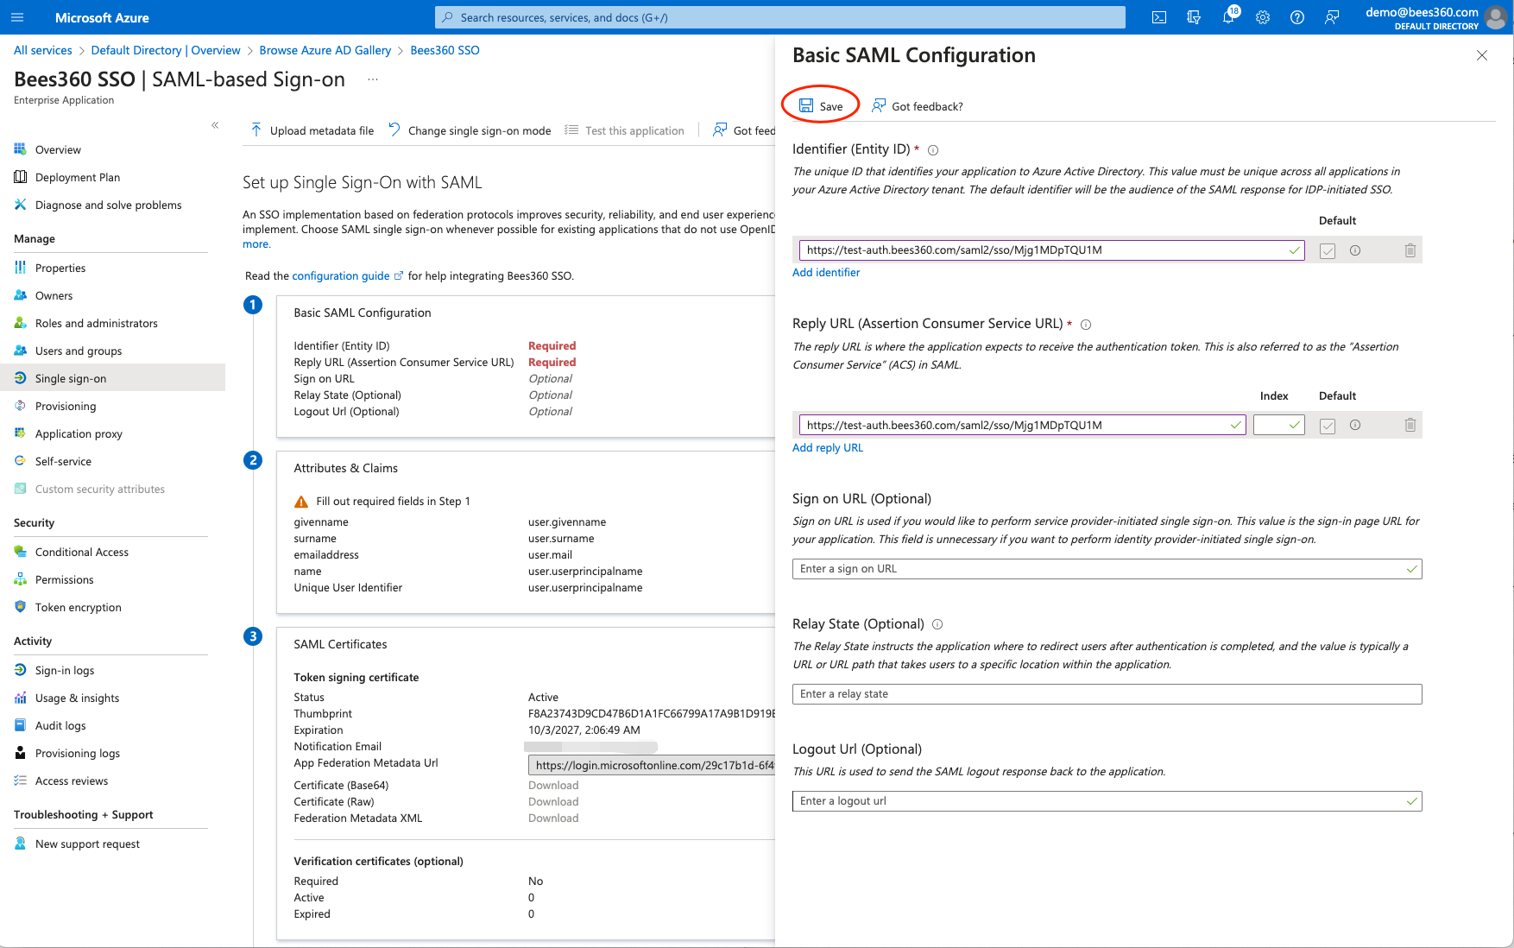Show info for Reply URL heading
1514x948 pixels.
(1086, 325)
